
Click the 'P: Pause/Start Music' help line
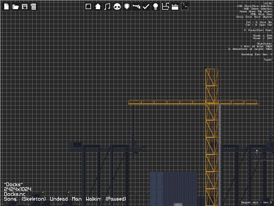pos(258,30)
